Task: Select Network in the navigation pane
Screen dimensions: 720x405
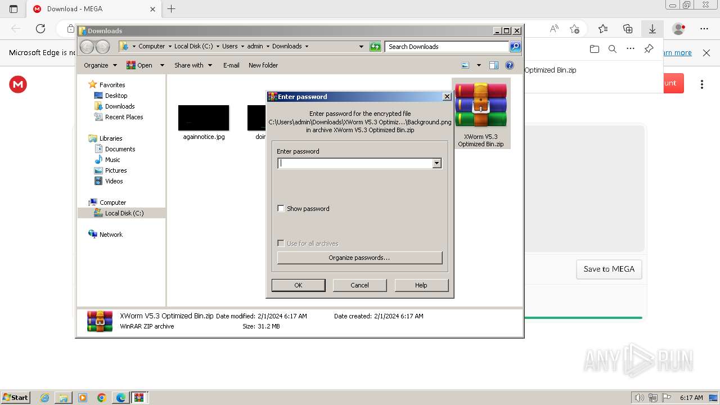Action: (x=111, y=235)
